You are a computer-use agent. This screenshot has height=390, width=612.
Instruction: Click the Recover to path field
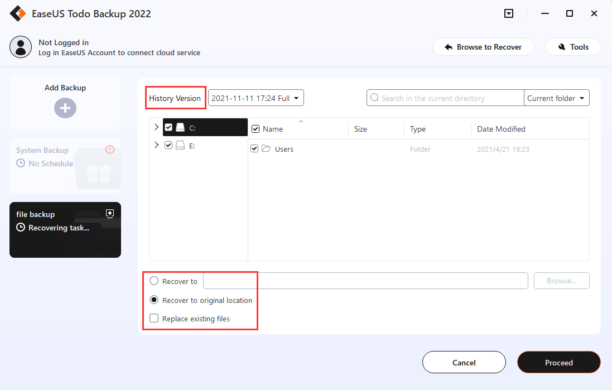click(x=365, y=281)
